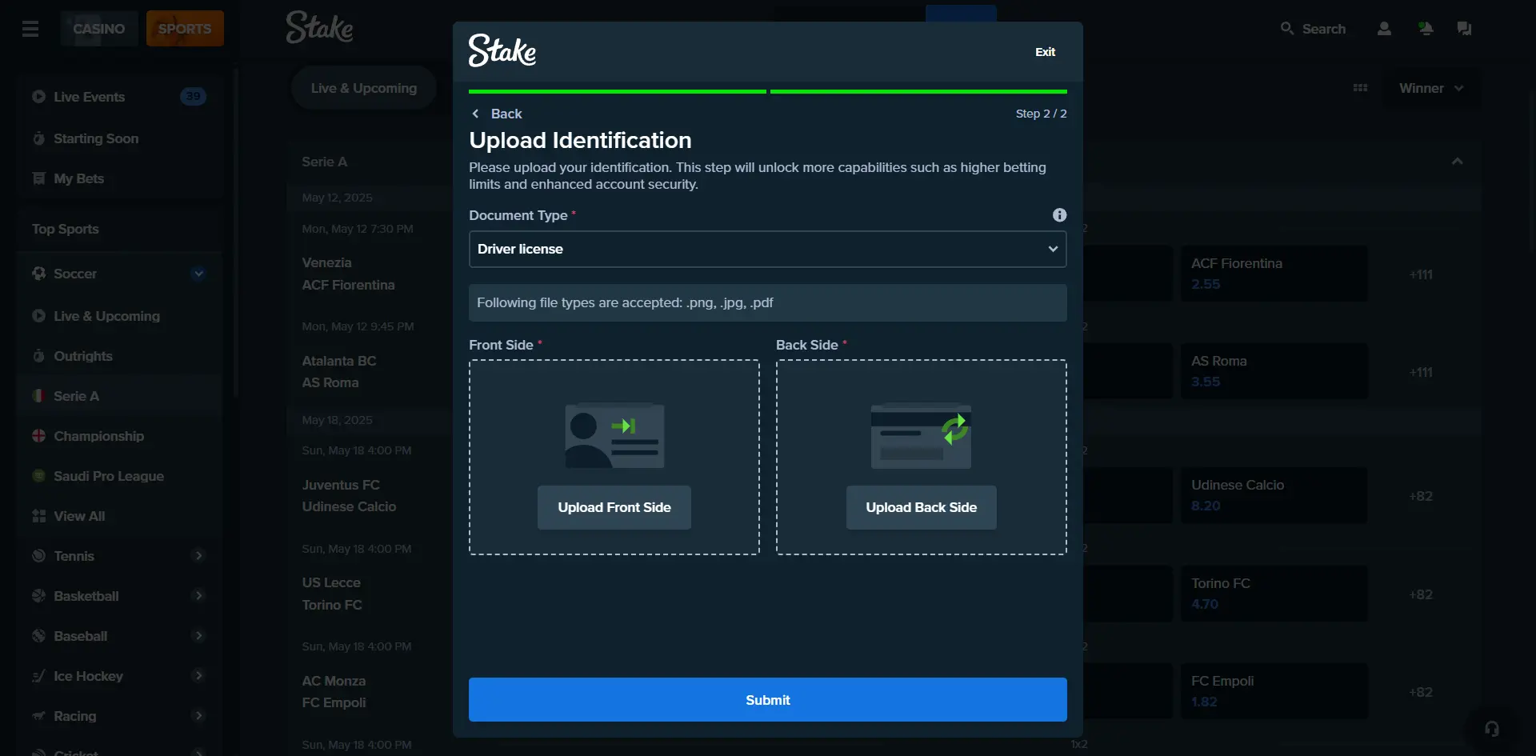This screenshot has width=1536, height=756.
Task: Expand the Basketball submenu arrow
Action: (198, 595)
